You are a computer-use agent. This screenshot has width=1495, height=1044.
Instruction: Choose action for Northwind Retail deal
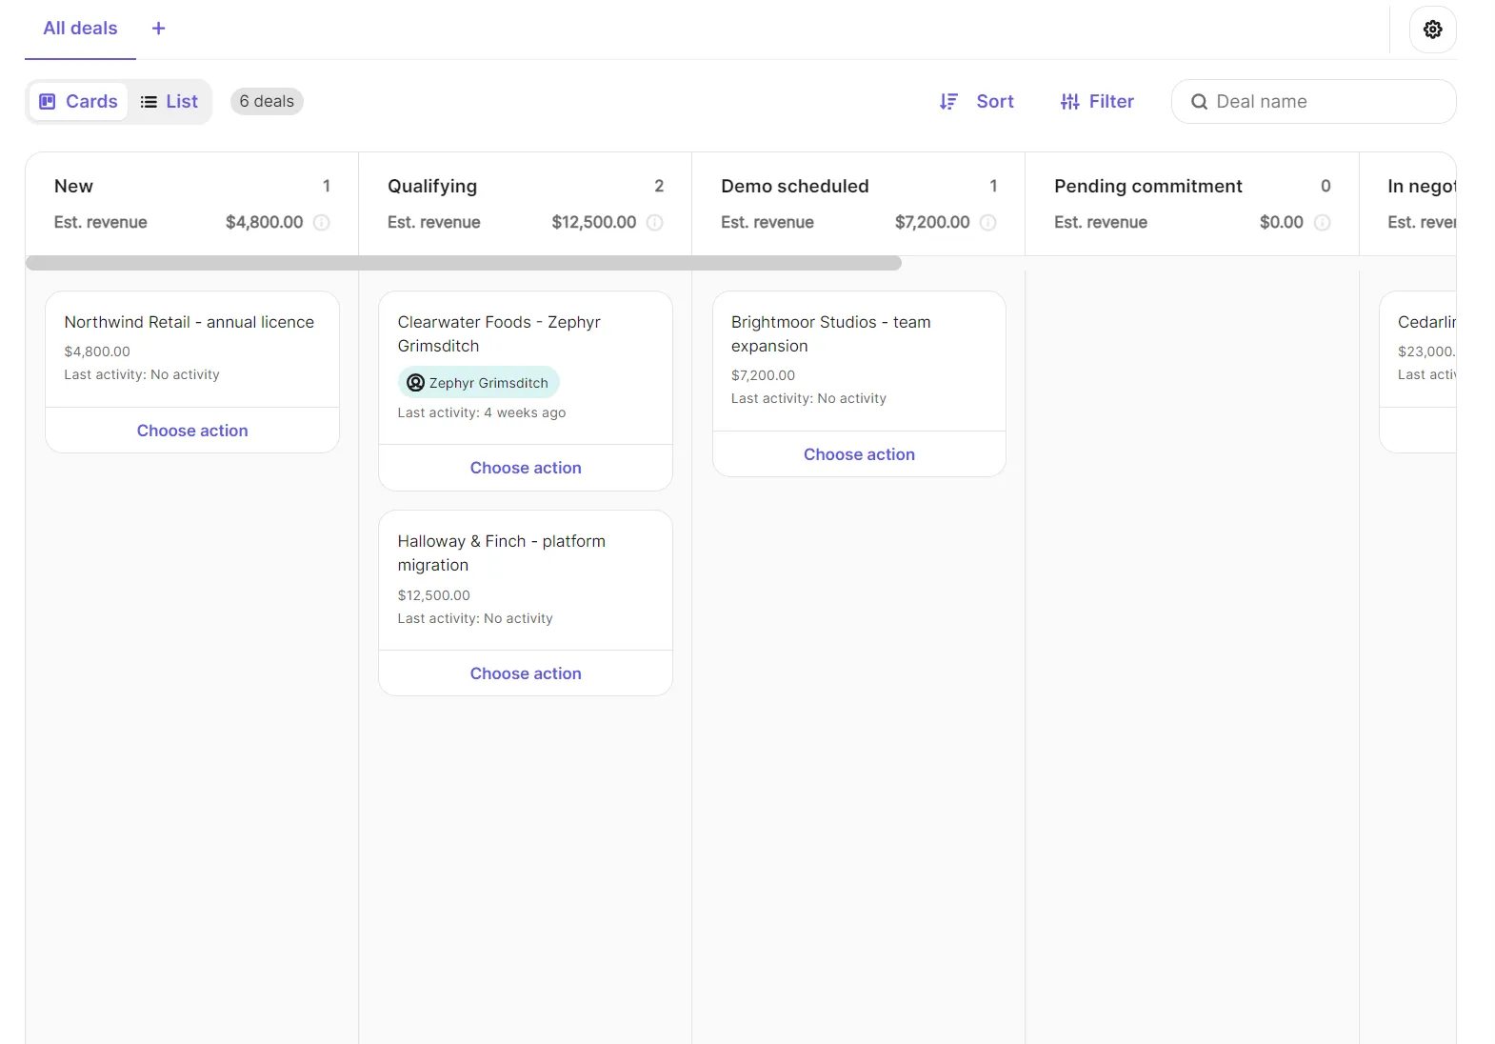(192, 431)
